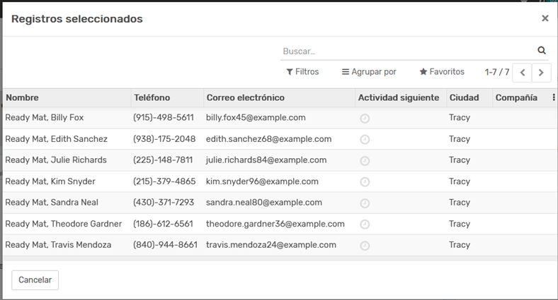558x300 pixels.
Task: Open optional columns kebab menu
Action: [553, 98]
